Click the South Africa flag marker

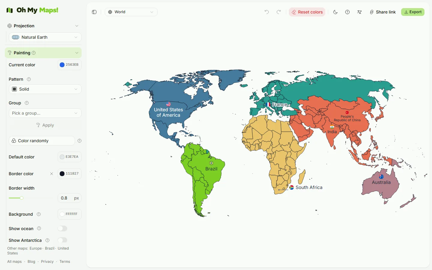(291, 187)
